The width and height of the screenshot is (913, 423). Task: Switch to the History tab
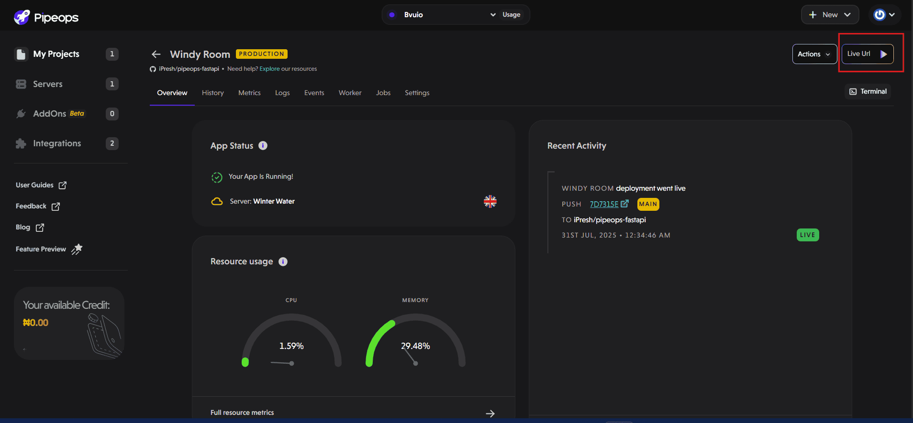[213, 93]
